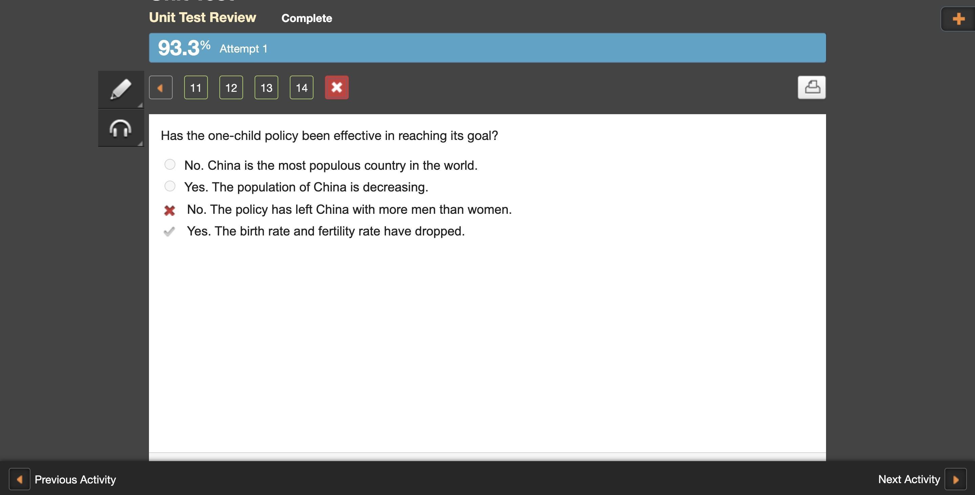Expand the pencil tool corner arrow
The width and height of the screenshot is (975, 495).
click(140, 105)
